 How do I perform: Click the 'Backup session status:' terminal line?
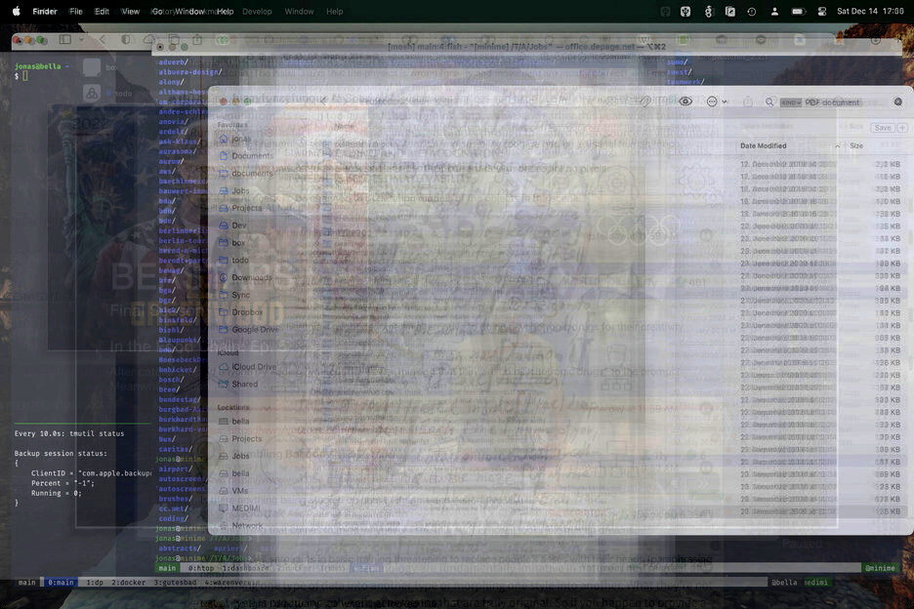[x=61, y=454]
